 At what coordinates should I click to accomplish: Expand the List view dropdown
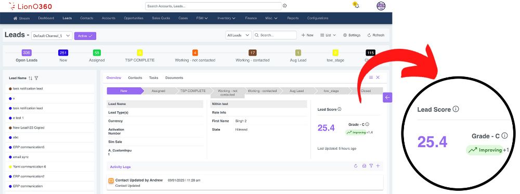pos(328,35)
